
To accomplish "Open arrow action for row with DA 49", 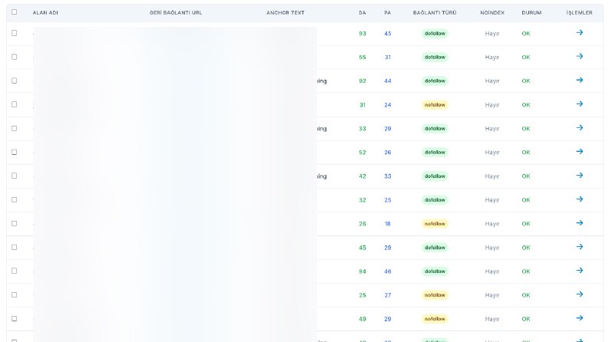I will coord(580,318).
